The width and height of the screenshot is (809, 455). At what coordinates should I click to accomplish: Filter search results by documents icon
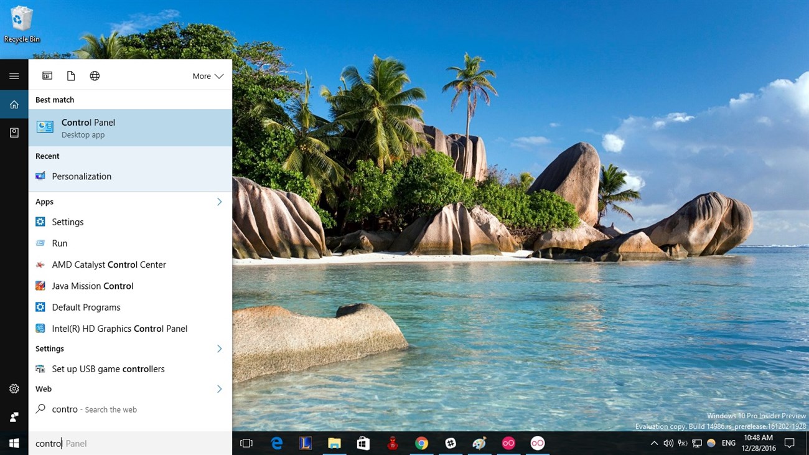click(x=71, y=76)
